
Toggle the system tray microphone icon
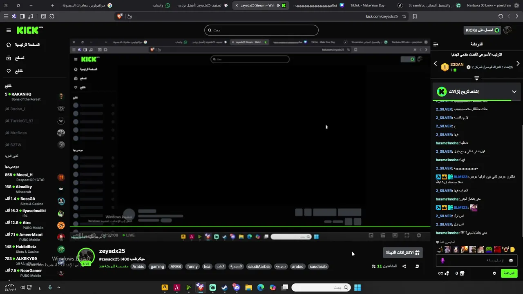(50, 287)
